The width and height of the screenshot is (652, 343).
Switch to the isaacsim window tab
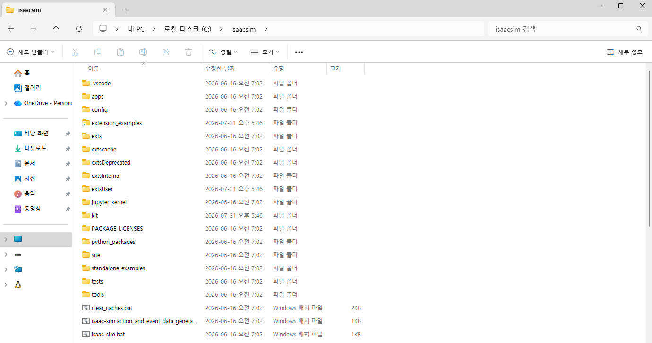point(58,10)
